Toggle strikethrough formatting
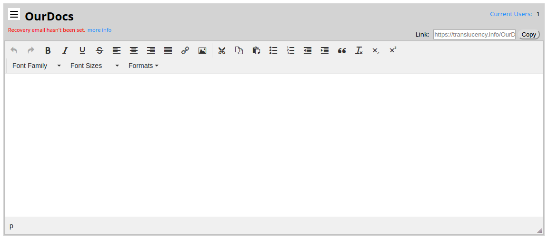This screenshot has width=548, height=240. (100, 50)
